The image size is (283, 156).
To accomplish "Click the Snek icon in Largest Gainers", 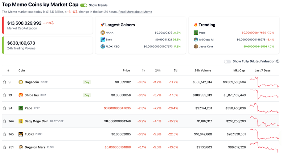I will coord(103,39).
